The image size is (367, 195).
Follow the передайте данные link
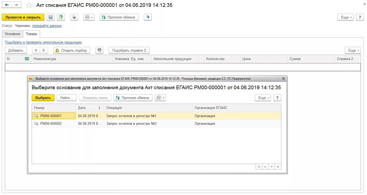click(x=47, y=26)
